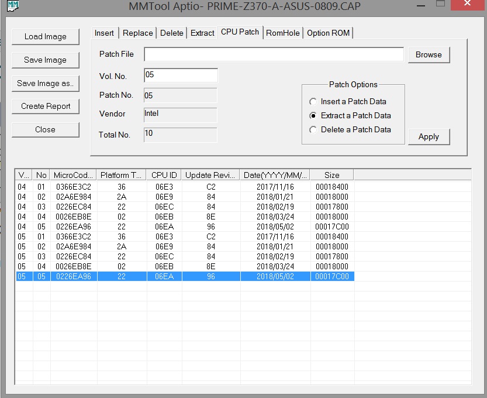
Task: Click the Size column header
Action: pyautogui.click(x=331, y=175)
